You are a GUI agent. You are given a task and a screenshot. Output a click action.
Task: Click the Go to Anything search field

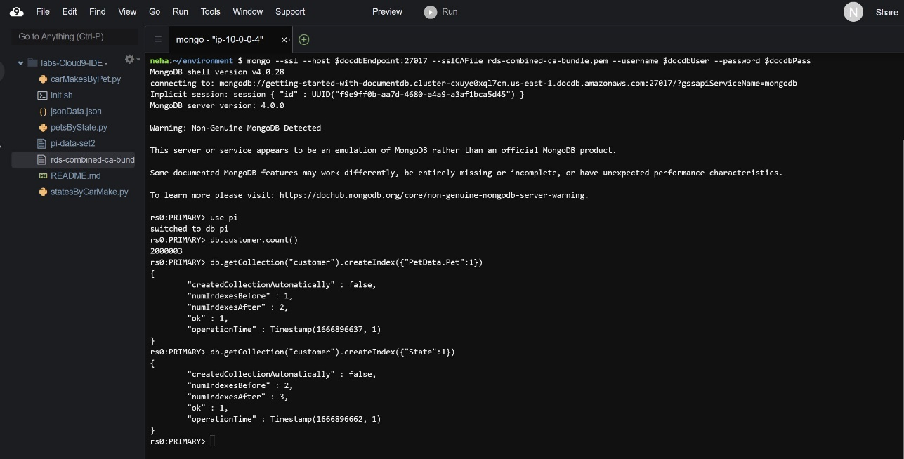[74, 36]
